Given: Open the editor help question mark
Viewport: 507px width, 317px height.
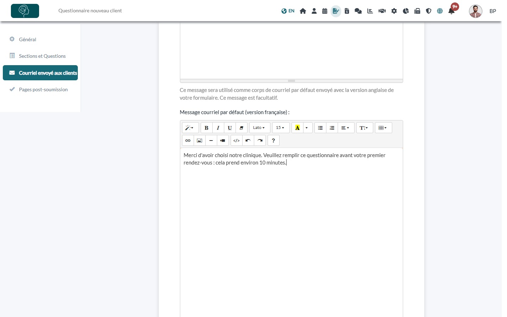Looking at the screenshot, I should 274,141.
